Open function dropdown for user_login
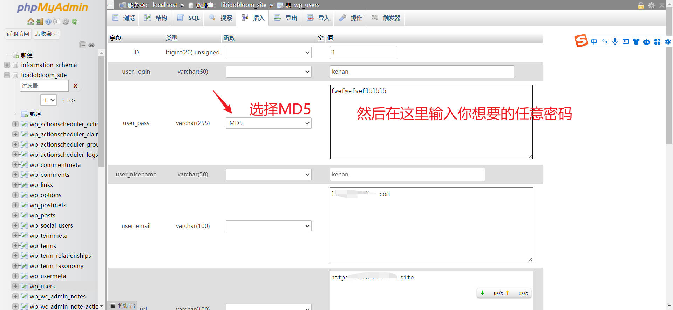The image size is (673, 310). point(268,72)
